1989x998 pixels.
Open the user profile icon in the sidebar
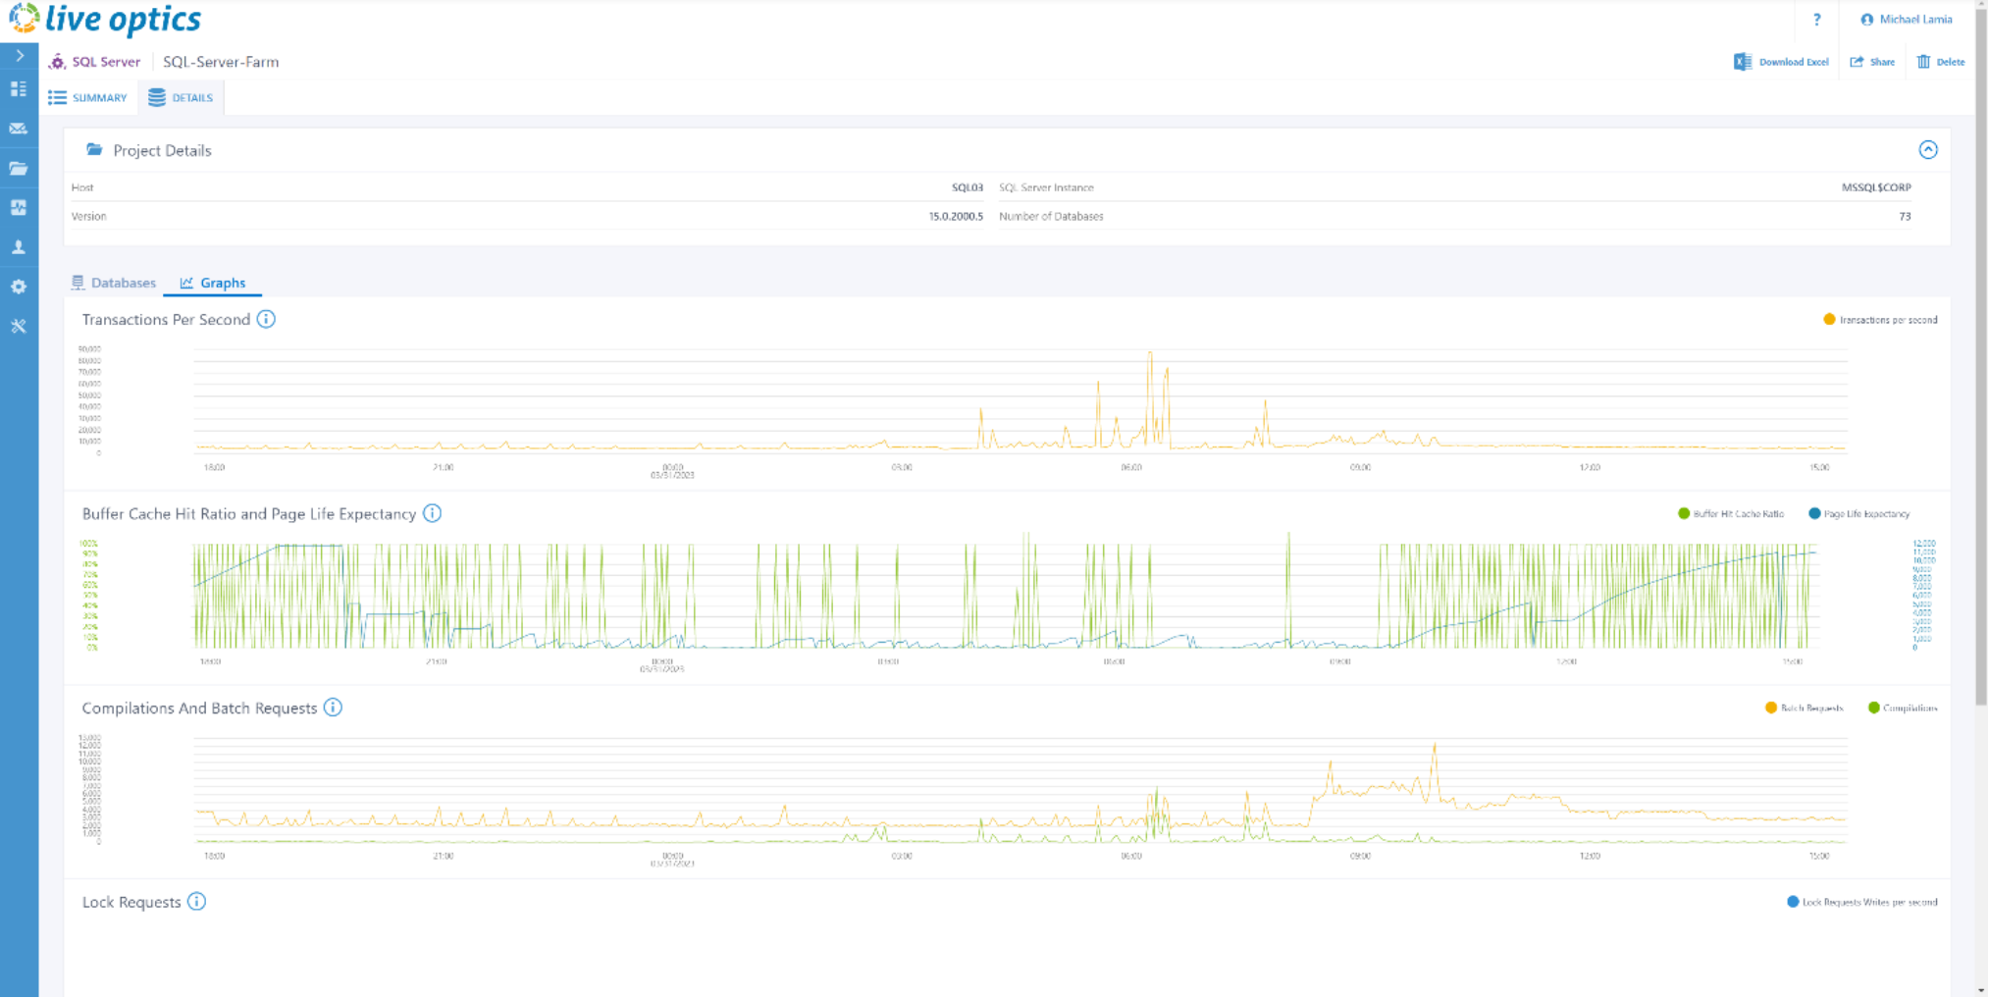click(19, 247)
